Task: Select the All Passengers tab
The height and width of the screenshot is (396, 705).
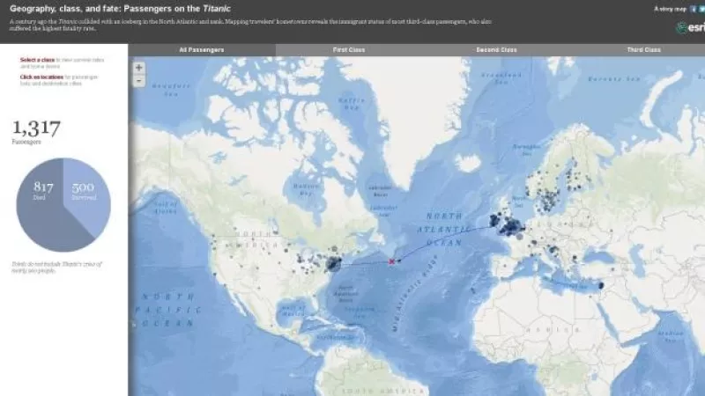Action: pyautogui.click(x=201, y=50)
